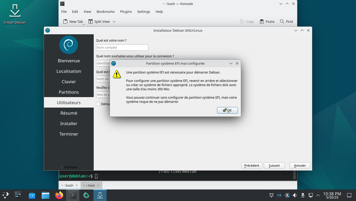Screen dimensions: 356x201
Task: Launch Discover software center from taskbar
Action: [x=32, y=195]
